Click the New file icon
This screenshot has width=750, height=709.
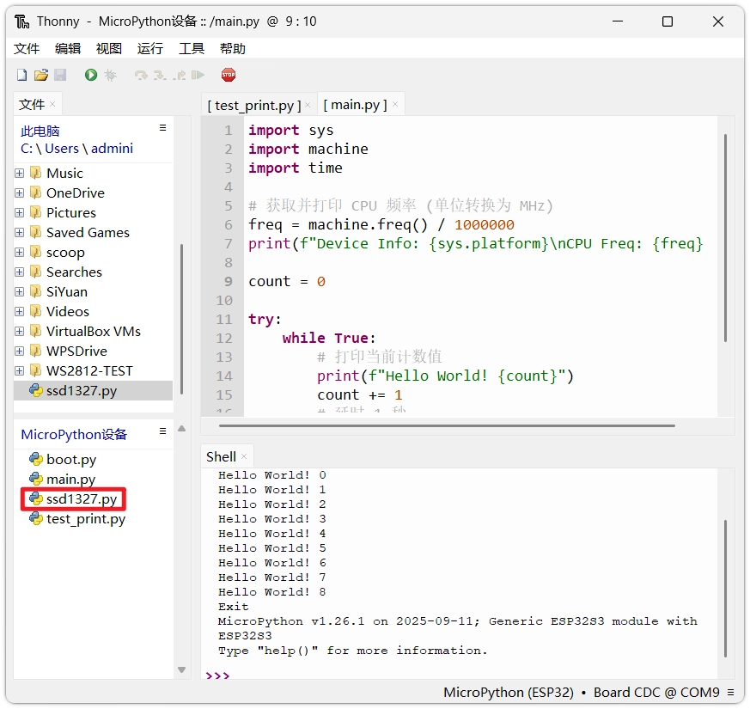(22, 76)
